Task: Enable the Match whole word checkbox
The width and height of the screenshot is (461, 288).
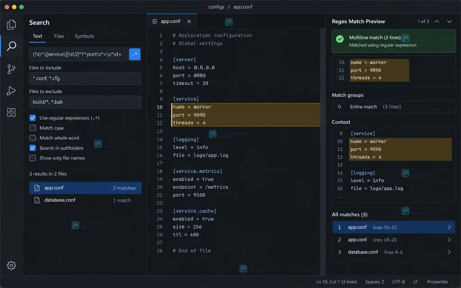Action: [32, 138]
